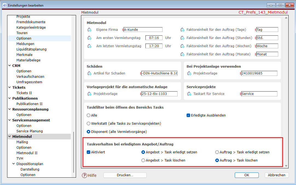Click icon beside Projektvorlage under Bei Projektanlage verwenden
Image resolution: width=296 pixels, height=185 pixels.
pos(189,73)
